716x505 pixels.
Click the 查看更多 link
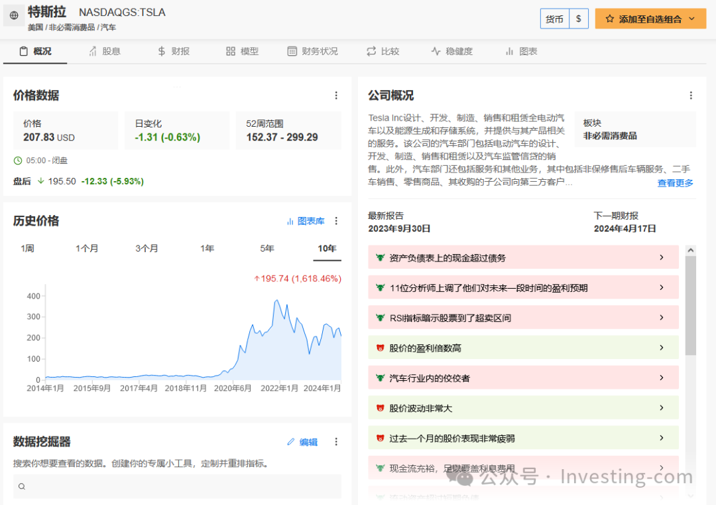pos(675,183)
